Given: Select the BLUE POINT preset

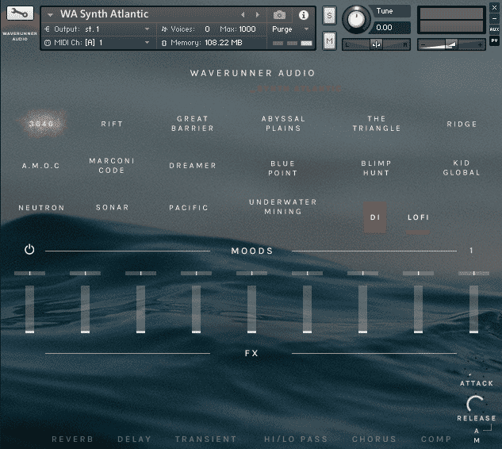Looking at the screenshot, I should [x=282, y=168].
